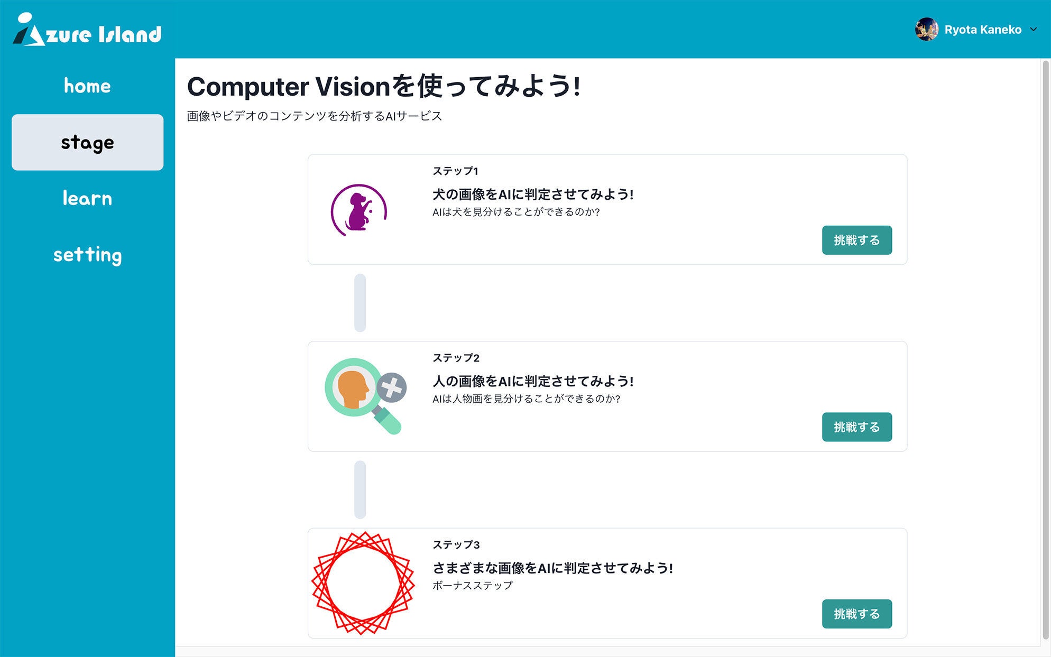The image size is (1051, 657).
Task: Click the Step 1 dog image title
Action: pyautogui.click(x=532, y=195)
